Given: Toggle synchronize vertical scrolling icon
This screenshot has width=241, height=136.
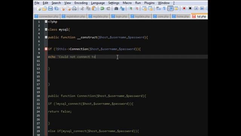Looking at the screenshot, I should pyautogui.click(x=144, y=8).
